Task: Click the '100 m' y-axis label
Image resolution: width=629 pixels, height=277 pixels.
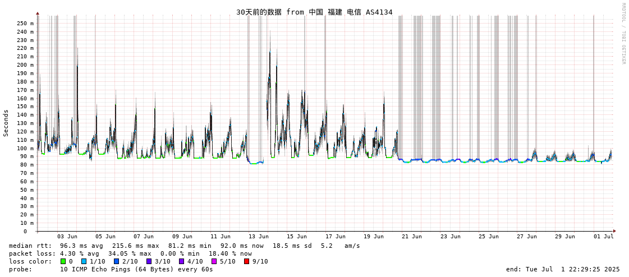Action: point(26,148)
